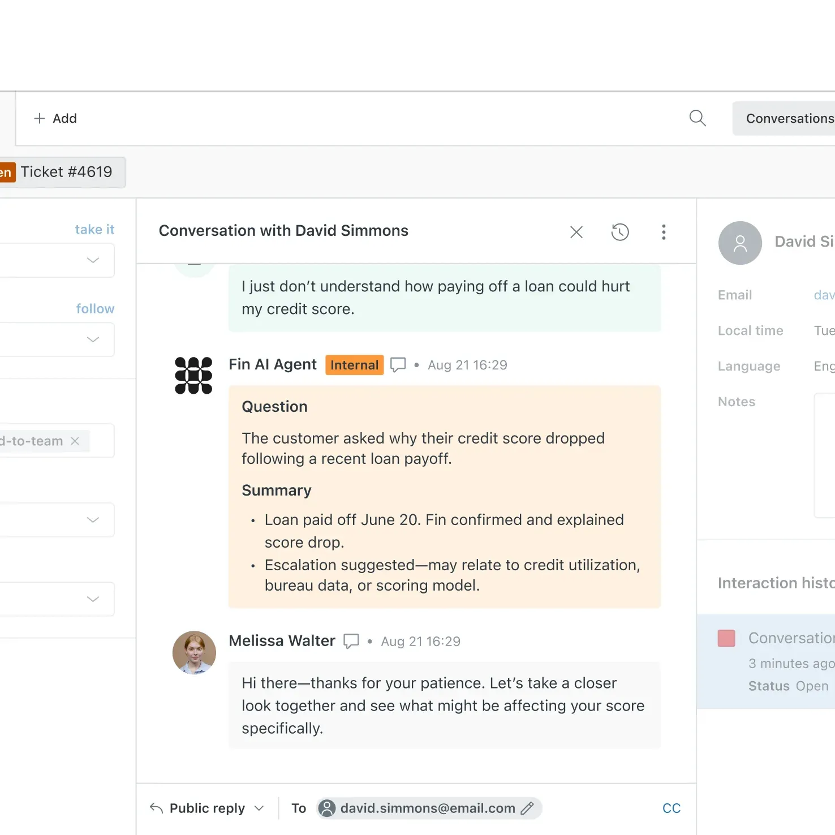This screenshot has height=835, width=835.
Task: Remove the d-to-team tag
Action: [x=75, y=441]
